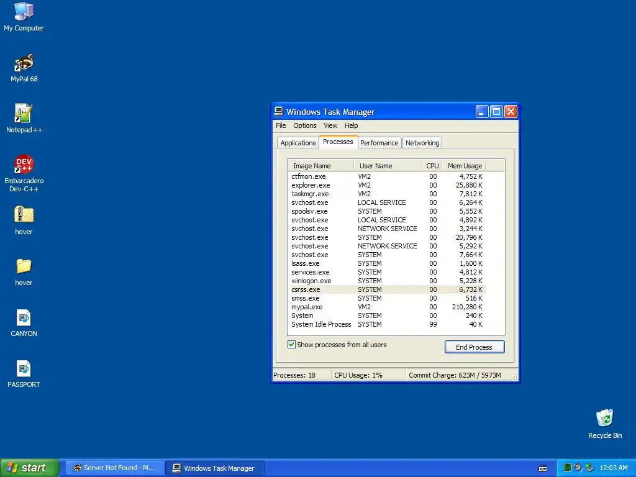Click the green CPU usage tray icon
This screenshot has width=636, height=477.
[568, 468]
